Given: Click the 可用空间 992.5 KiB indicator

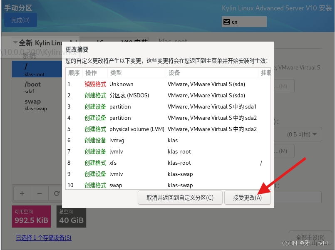Looking at the screenshot, I should click(x=31, y=216).
